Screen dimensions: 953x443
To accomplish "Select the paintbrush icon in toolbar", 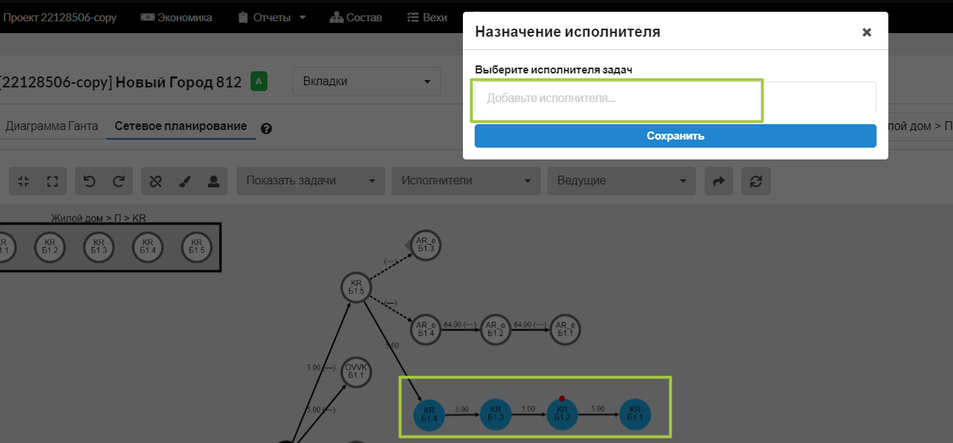I will (x=184, y=181).
